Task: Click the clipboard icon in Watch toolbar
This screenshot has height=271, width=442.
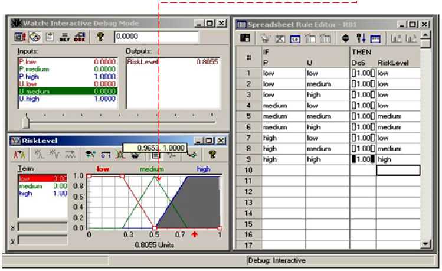Action: click(x=50, y=37)
